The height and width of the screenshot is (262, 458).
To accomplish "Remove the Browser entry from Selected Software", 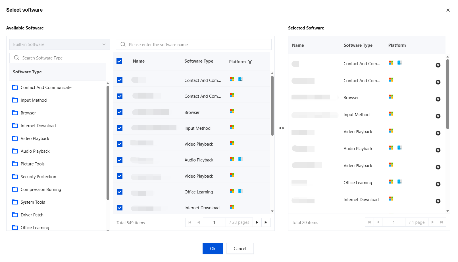I will click(438, 99).
